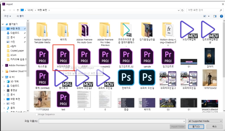This screenshot has width=225, height=131.
Task: Select the oCam folder in sidebar
Action: [13, 55]
